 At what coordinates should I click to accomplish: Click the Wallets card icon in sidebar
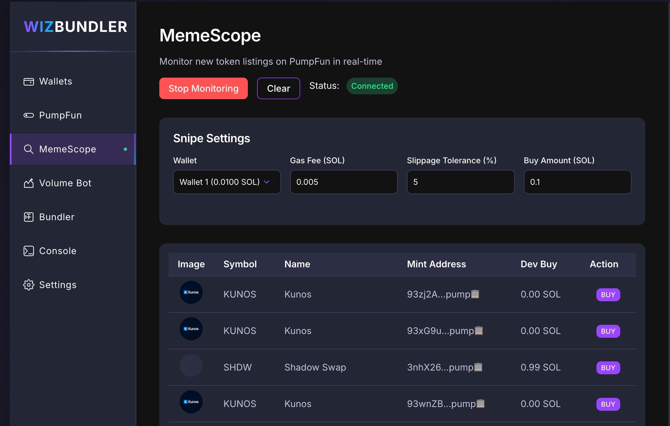point(28,82)
